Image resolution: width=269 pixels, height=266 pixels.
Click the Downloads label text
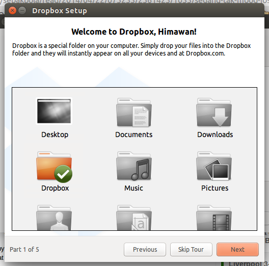(x=215, y=135)
